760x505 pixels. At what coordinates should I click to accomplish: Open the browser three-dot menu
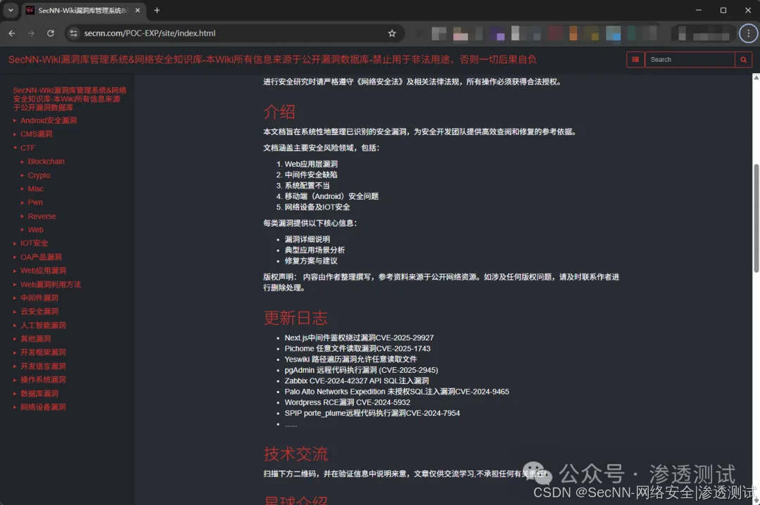pos(748,33)
